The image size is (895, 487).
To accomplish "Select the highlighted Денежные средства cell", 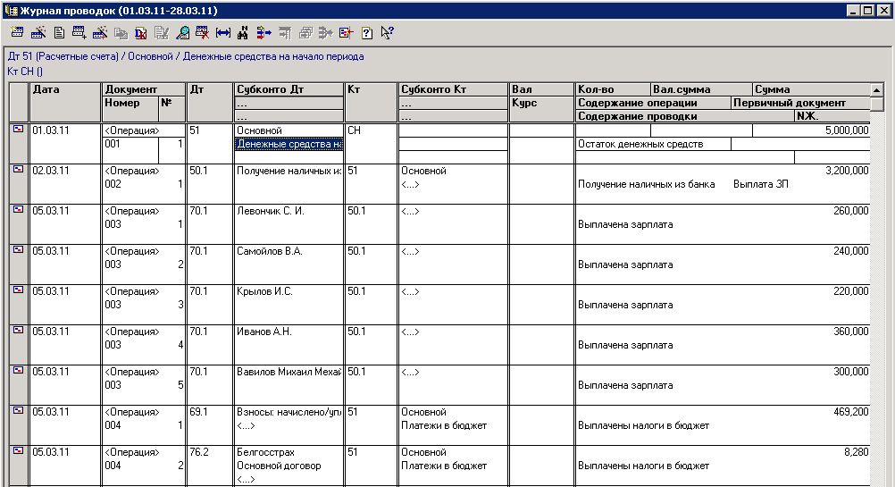I will (289, 144).
